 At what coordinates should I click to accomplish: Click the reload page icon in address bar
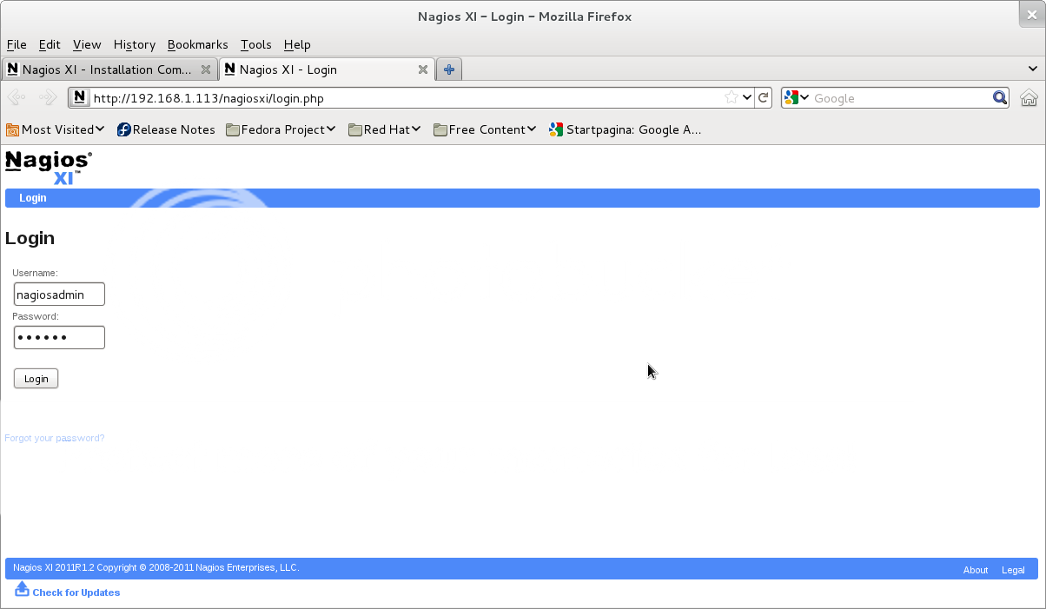[x=763, y=97]
